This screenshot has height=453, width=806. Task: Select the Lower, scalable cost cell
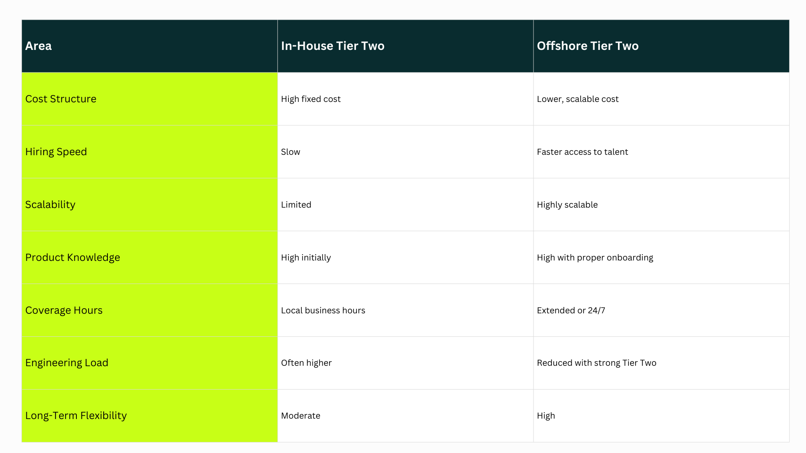click(x=578, y=99)
